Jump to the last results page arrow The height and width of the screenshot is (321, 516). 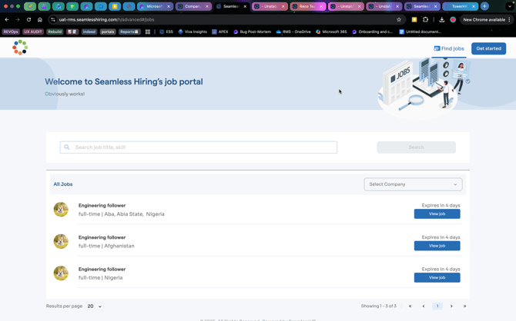tap(464, 306)
